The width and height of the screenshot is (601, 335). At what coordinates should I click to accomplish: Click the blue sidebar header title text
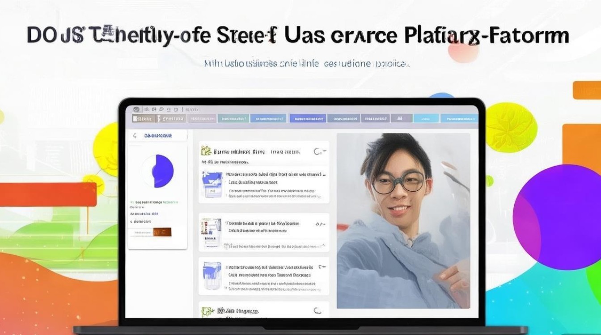coord(158,135)
